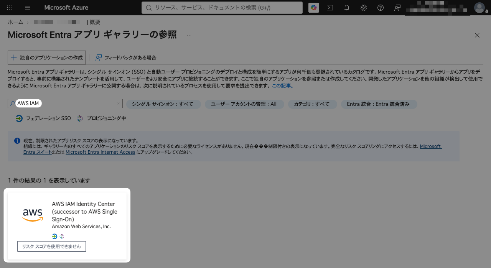Open the hamburger portal menu
Screen dimensions: 491x268
(x=28, y=8)
